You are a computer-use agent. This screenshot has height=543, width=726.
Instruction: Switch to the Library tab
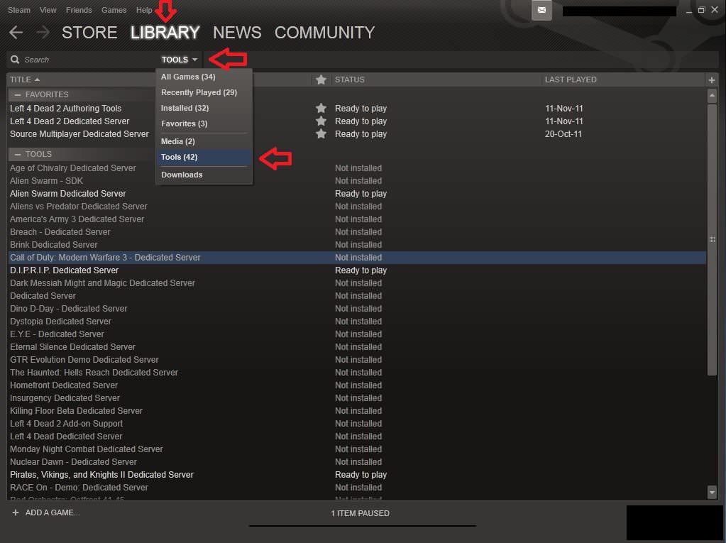click(x=165, y=33)
